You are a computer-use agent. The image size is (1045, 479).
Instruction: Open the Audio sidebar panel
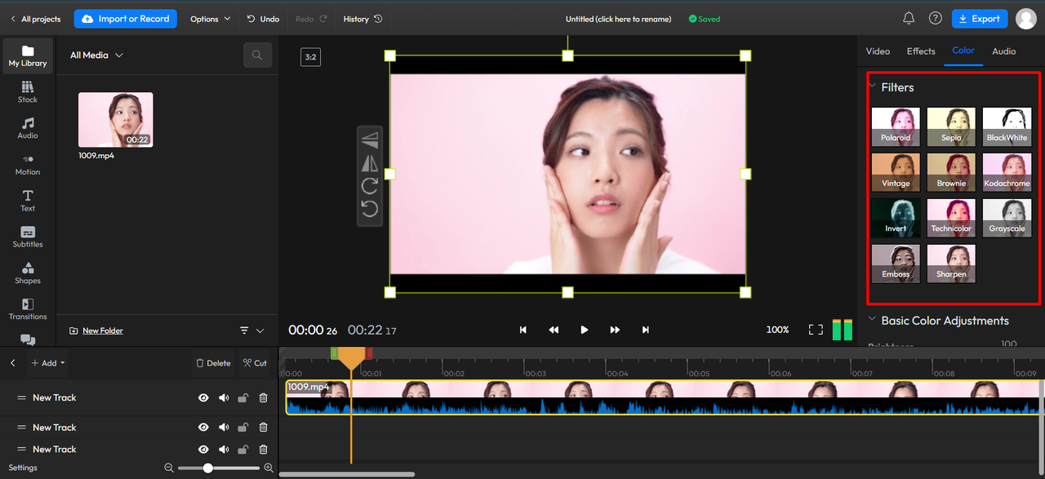coord(28,128)
